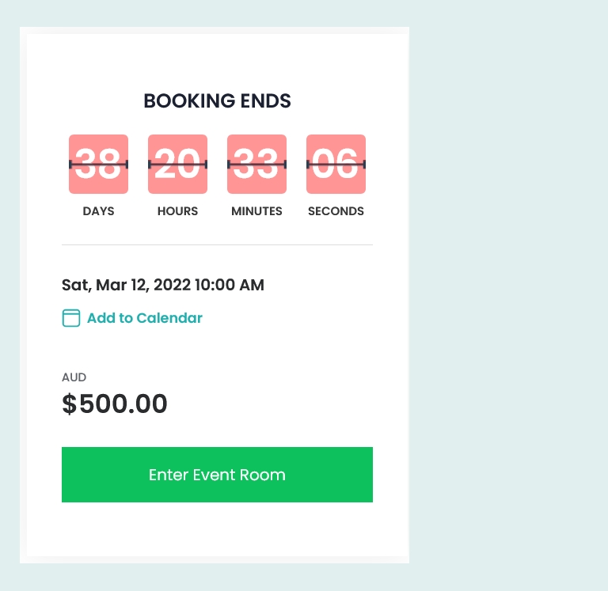The image size is (608, 591).
Task: Click the minutes countdown tile showing 33
Action: (256, 165)
